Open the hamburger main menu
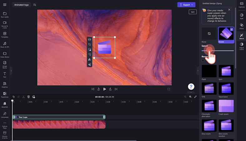 [x=5, y=5]
